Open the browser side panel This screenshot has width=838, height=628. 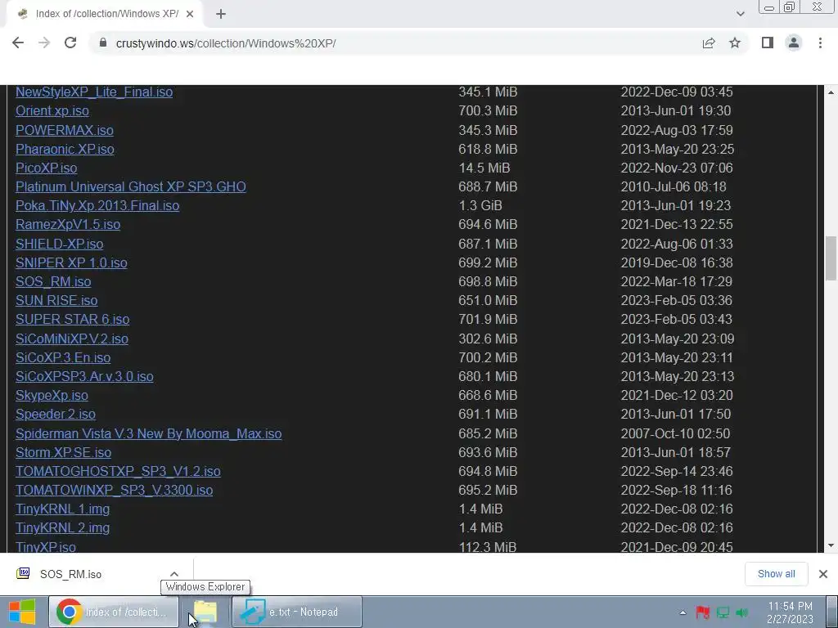[x=768, y=43]
